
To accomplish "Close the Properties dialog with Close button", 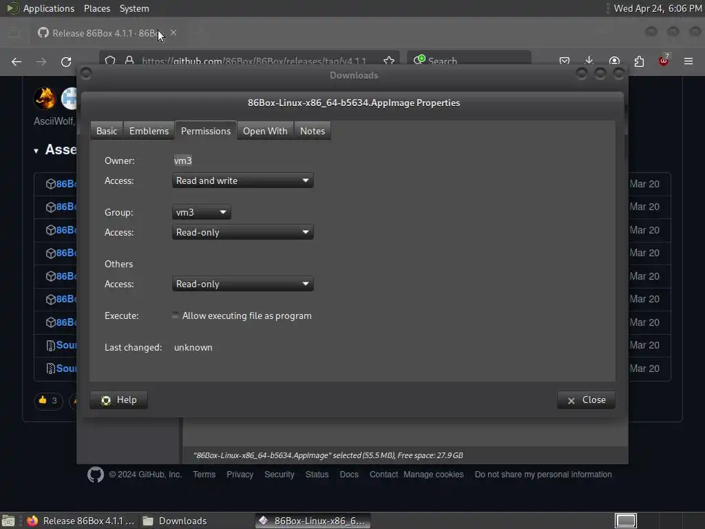I will click(x=587, y=400).
